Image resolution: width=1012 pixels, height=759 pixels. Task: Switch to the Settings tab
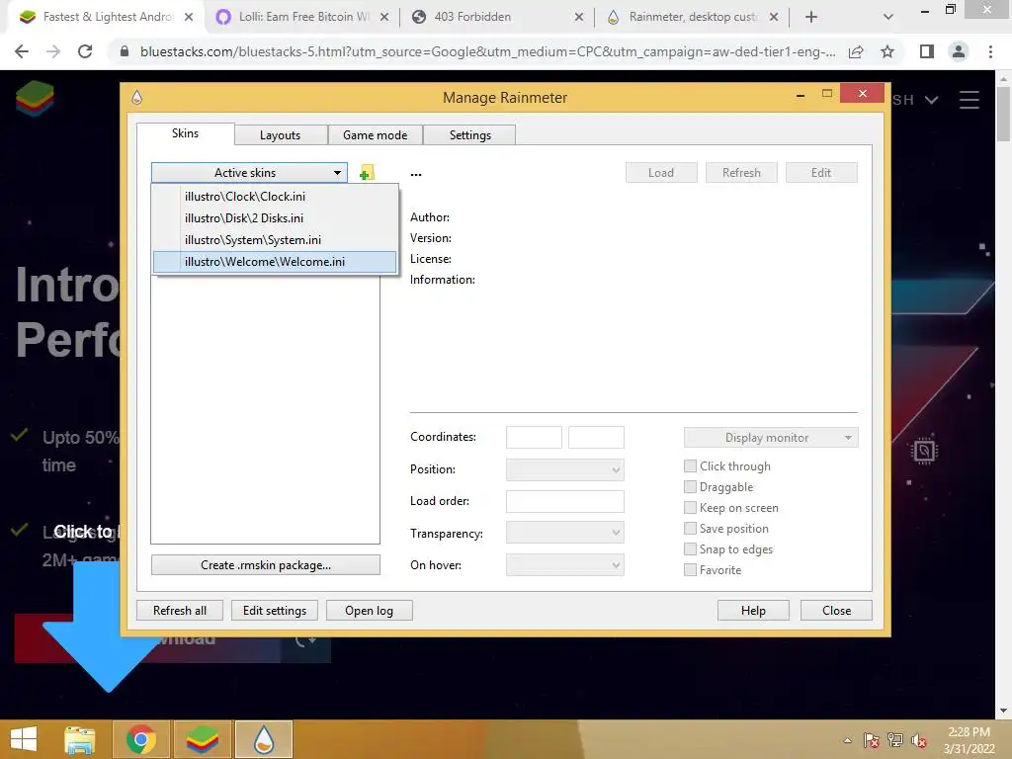click(469, 134)
